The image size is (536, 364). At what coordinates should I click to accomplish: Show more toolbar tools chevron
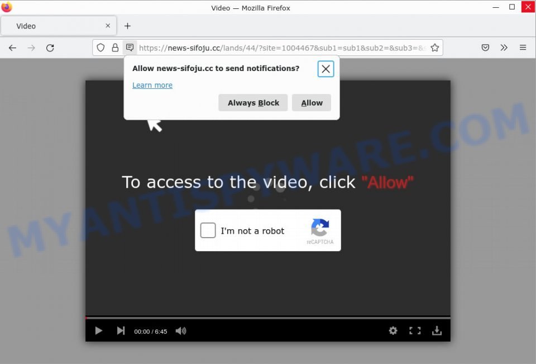point(504,48)
